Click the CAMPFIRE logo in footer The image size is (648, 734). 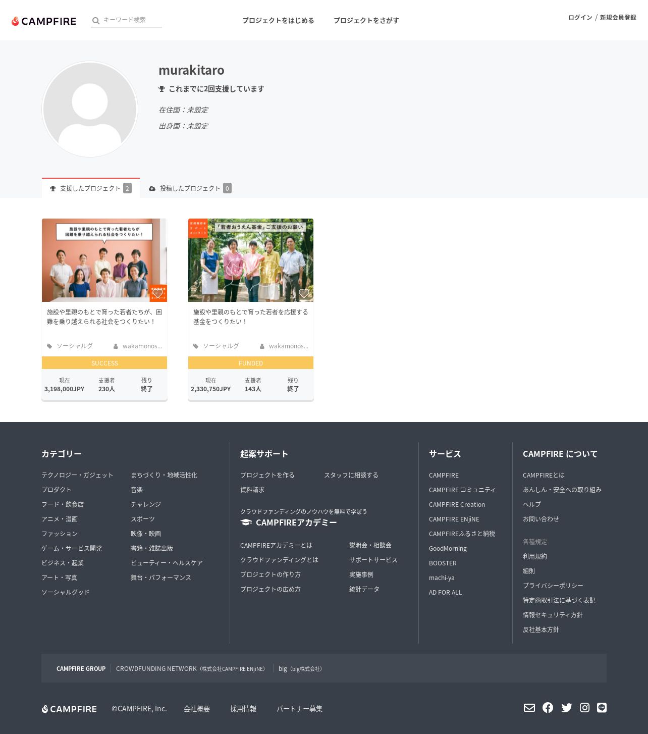tap(69, 709)
